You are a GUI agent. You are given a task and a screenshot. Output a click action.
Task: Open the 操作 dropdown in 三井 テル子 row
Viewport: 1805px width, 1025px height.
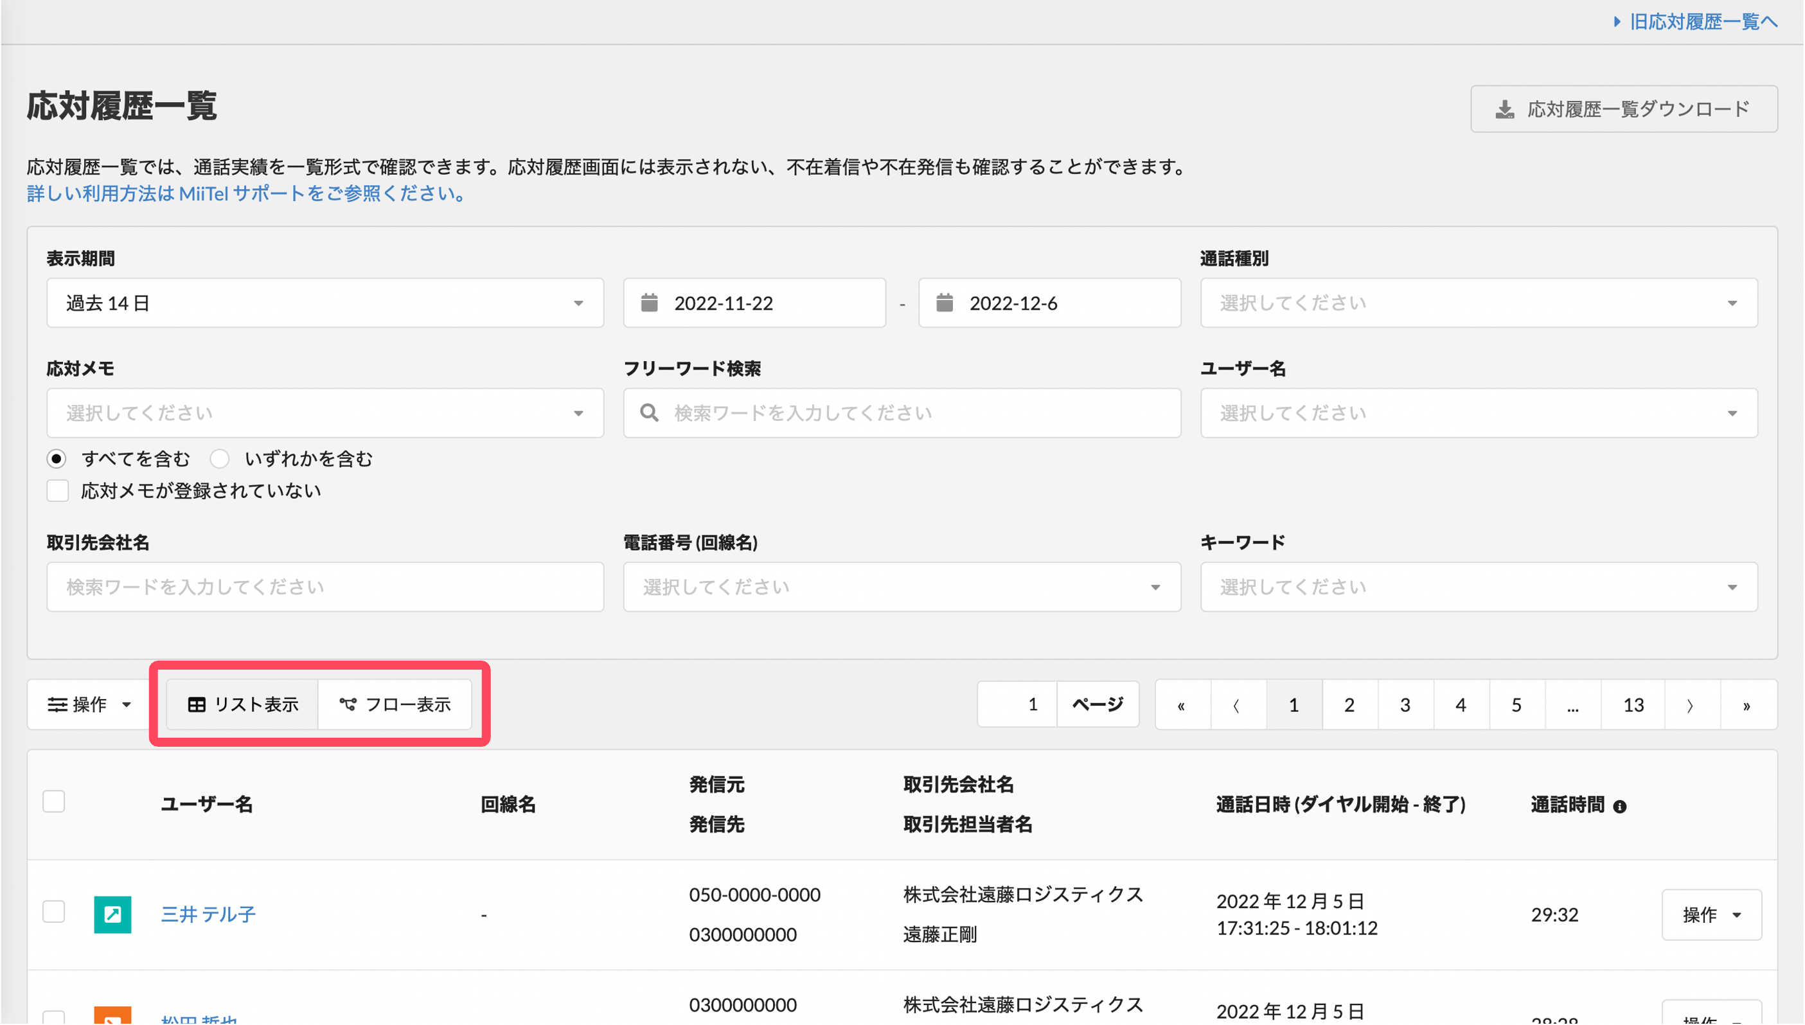[1711, 914]
